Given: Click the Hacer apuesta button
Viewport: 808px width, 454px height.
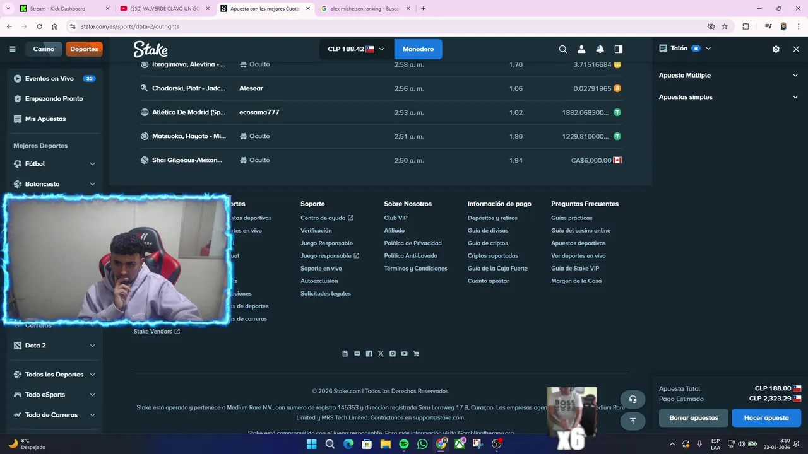Looking at the screenshot, I should click(766, 418).
